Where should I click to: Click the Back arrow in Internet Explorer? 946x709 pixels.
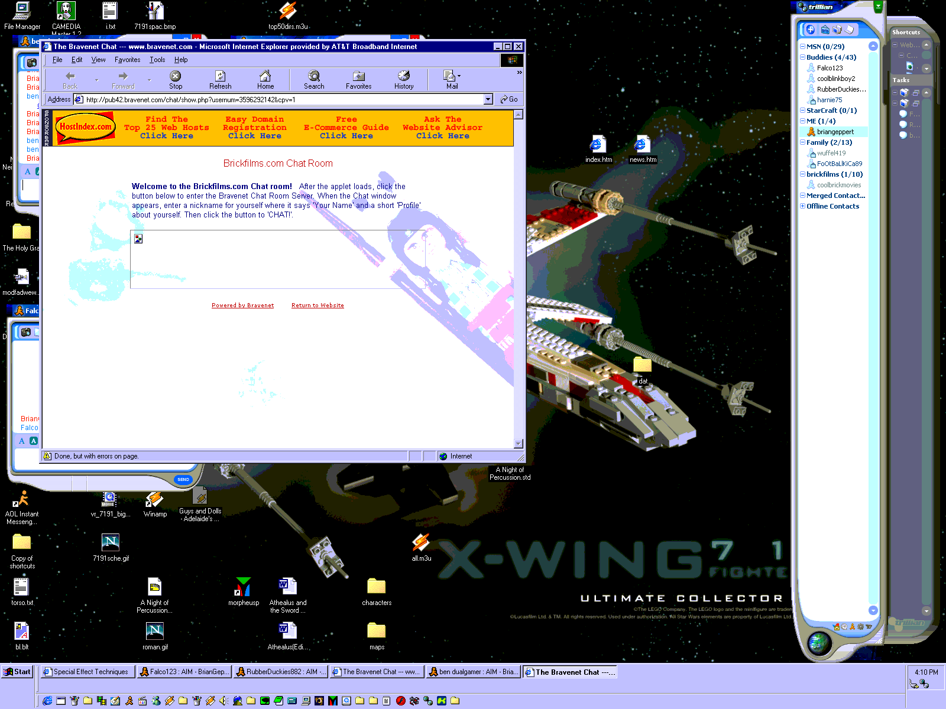(70, 80)
